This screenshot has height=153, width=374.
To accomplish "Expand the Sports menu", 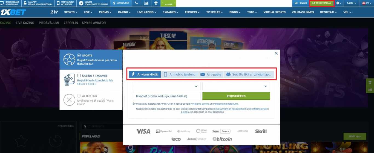I will tap(71, 12).
